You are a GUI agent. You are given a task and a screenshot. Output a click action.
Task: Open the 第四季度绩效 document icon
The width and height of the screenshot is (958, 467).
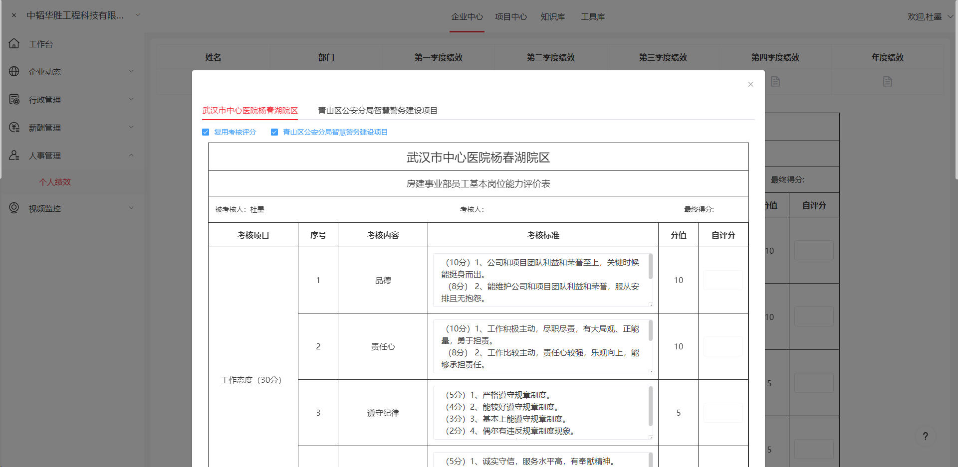point(775,81)
